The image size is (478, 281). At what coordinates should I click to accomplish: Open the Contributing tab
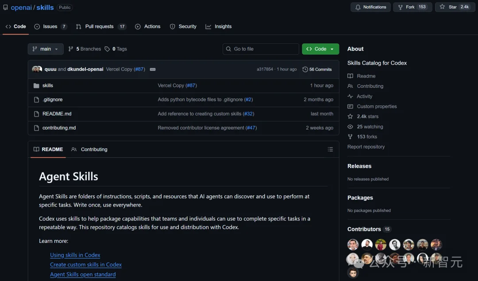click(x=93, y=149)
